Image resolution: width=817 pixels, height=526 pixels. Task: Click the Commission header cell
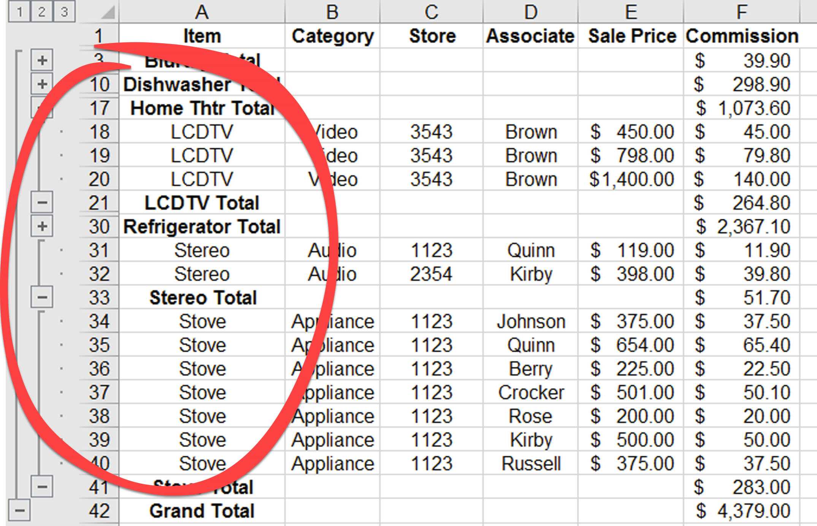(x=742, y=36)
